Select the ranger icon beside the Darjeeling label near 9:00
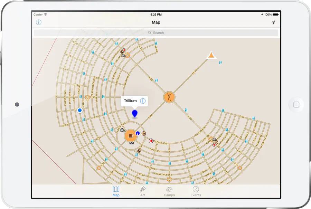The width and height of the screenshot is (311, 209). click(122, 52)
